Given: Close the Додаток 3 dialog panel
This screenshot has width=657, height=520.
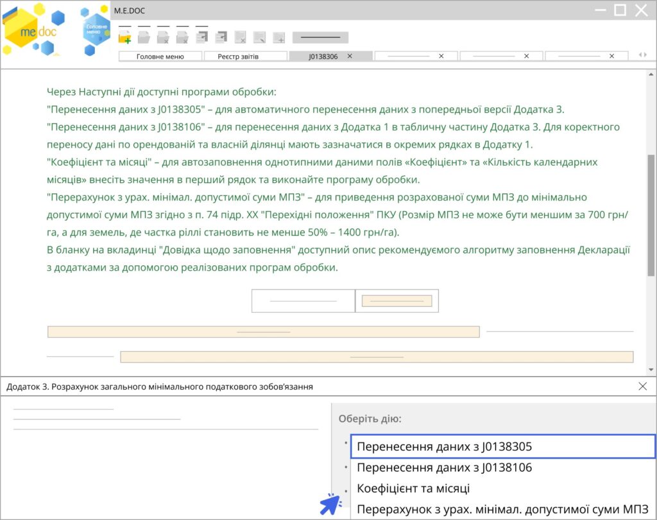Looking at the screenshot, I should point(643,386).
